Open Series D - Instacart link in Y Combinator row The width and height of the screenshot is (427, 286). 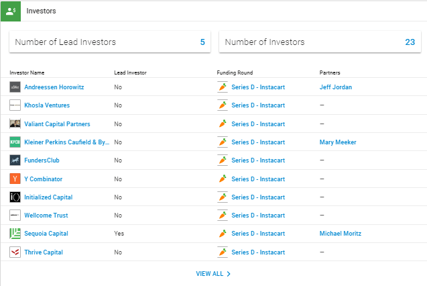pyautogui.click(x=258, y=179)
